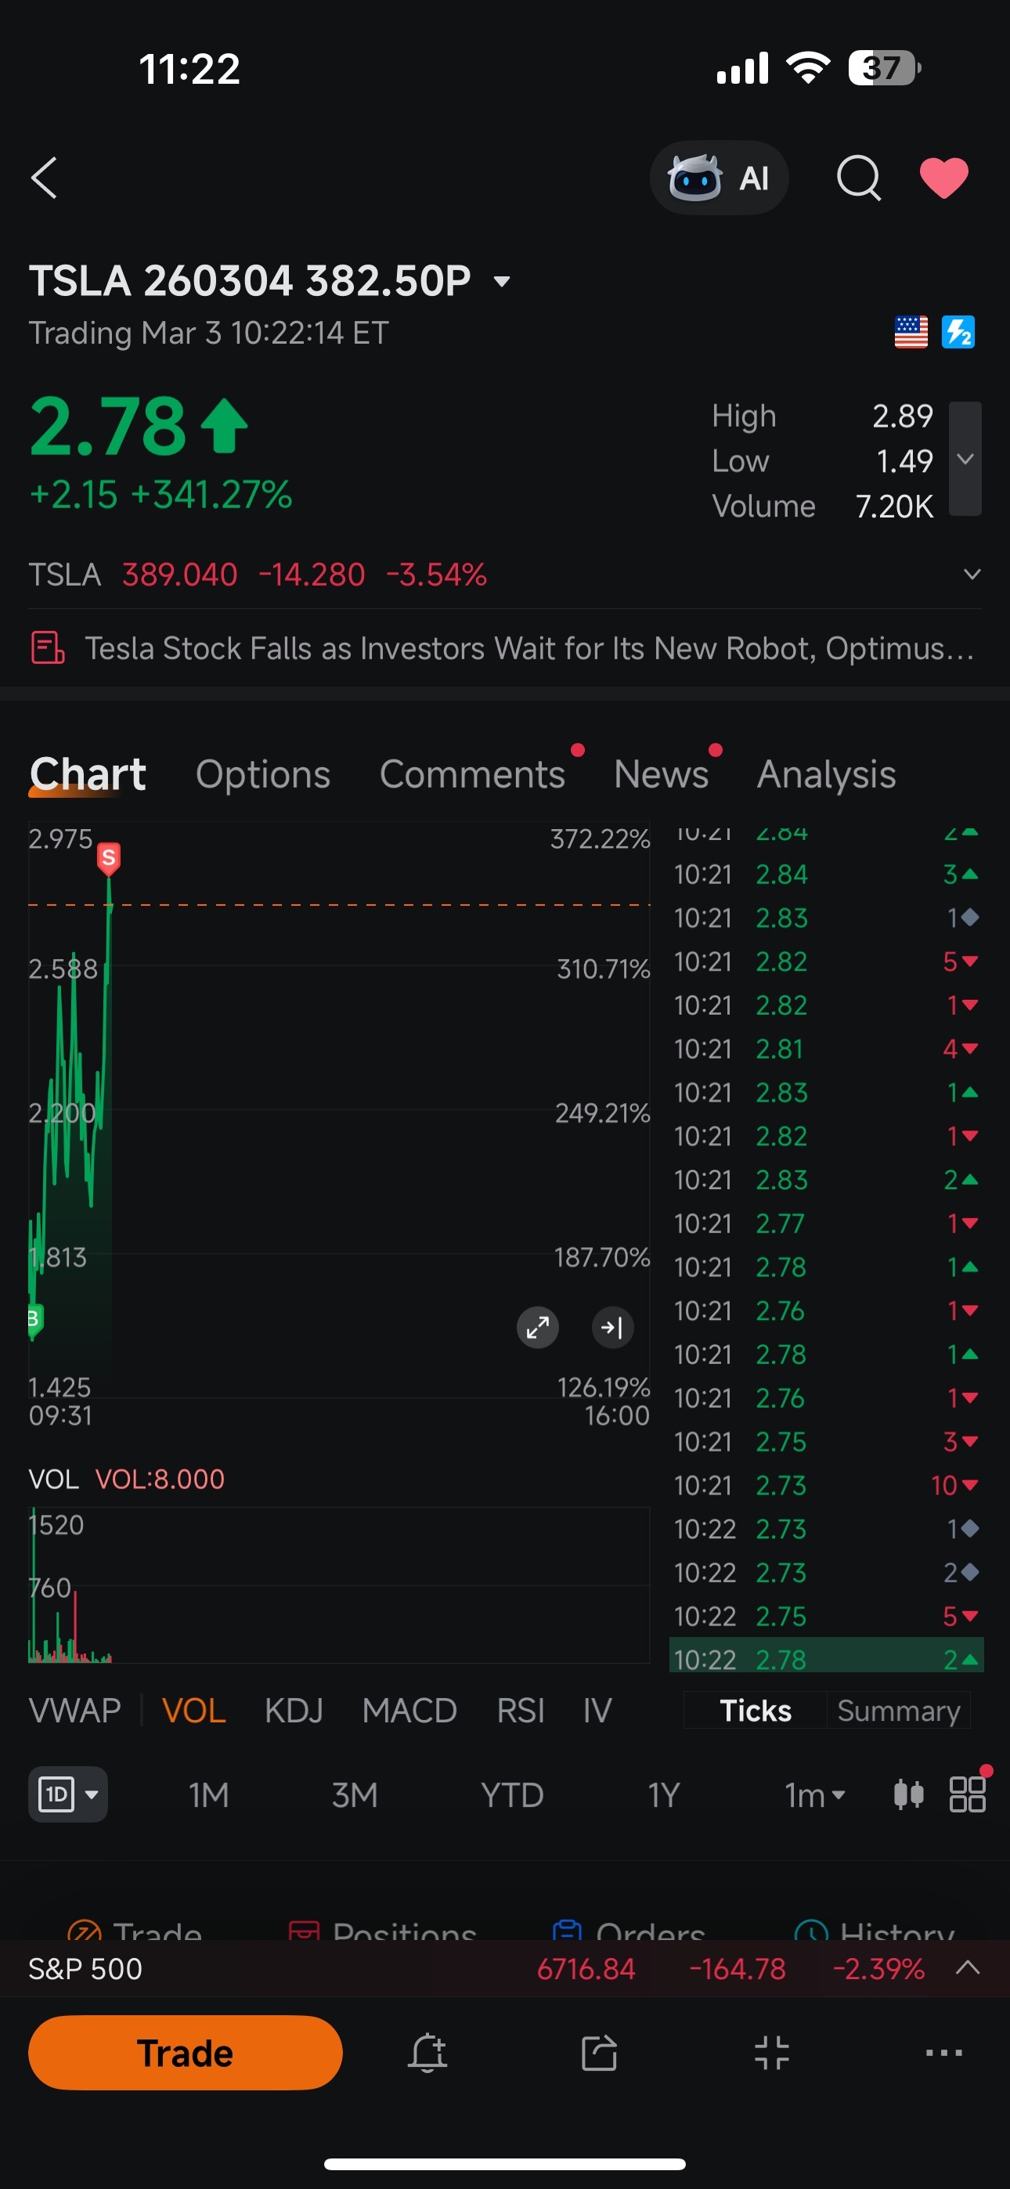Tap the 11:22 clock in status bar
The width and height of the screenshot is (1010, 2189).
click(x=189, y=69)
